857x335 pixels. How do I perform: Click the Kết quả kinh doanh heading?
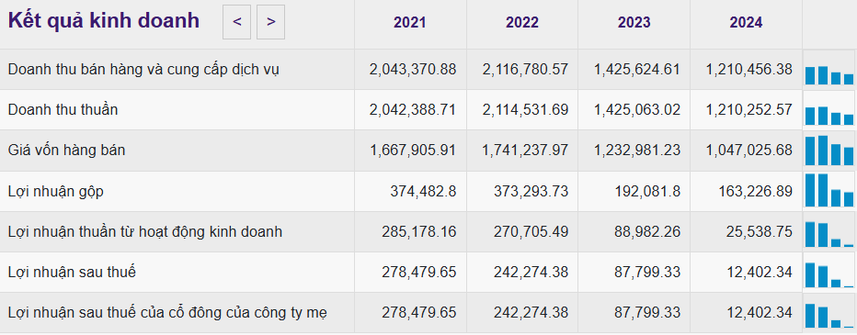(104, 21)
